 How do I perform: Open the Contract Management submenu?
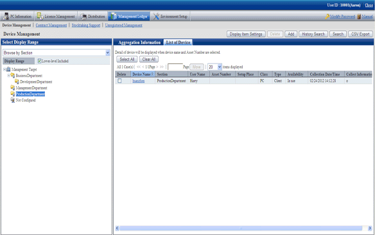coord(51,25)
